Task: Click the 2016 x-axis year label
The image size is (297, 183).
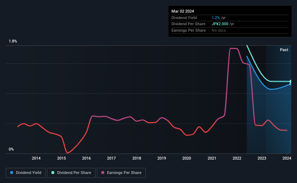Action: tap(86, 158)
